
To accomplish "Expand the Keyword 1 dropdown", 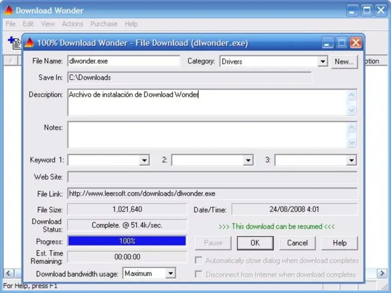I will pos(144,160).
